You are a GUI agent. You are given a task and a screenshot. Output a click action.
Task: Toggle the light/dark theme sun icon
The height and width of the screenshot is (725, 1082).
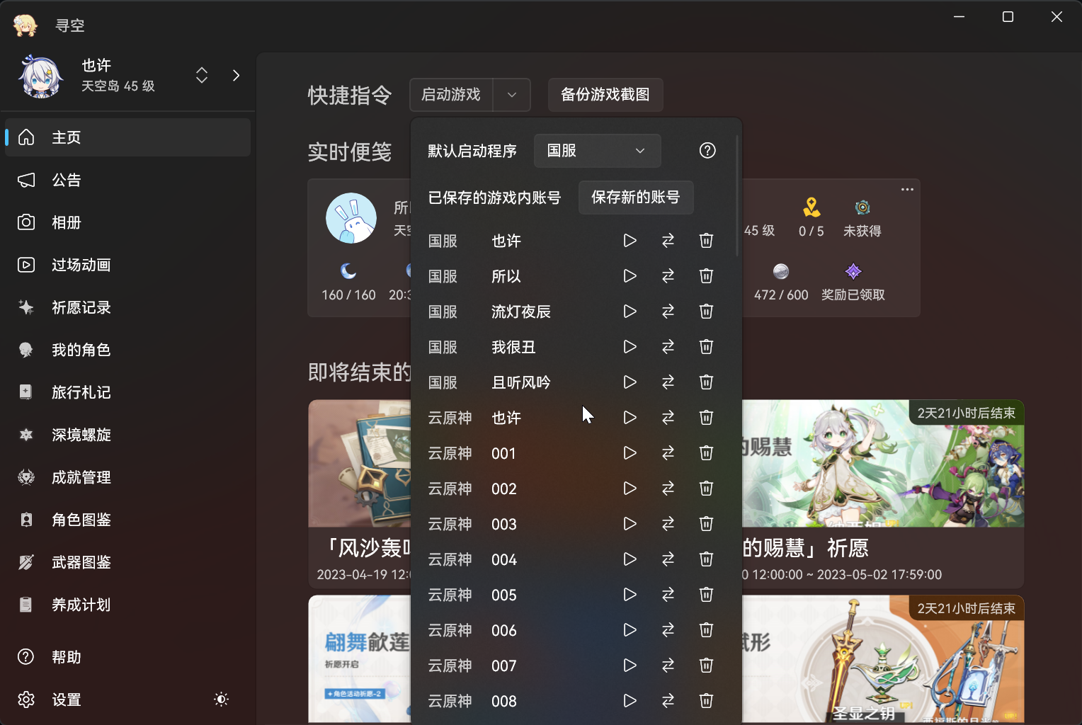coord(221,700)
